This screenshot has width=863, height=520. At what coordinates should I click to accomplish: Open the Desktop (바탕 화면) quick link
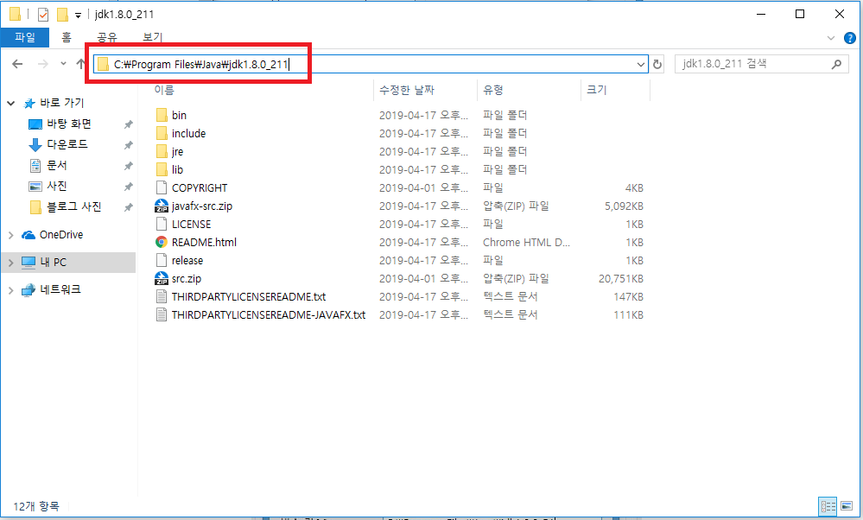pos(69,124)
